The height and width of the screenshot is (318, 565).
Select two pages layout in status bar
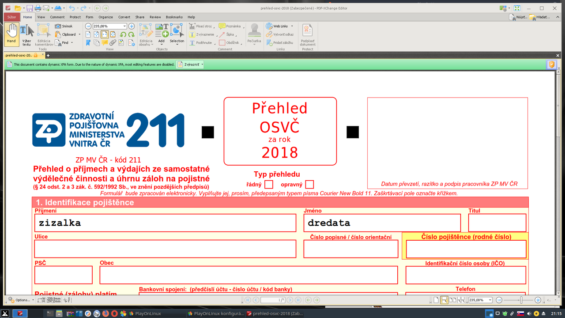(453, 300)
